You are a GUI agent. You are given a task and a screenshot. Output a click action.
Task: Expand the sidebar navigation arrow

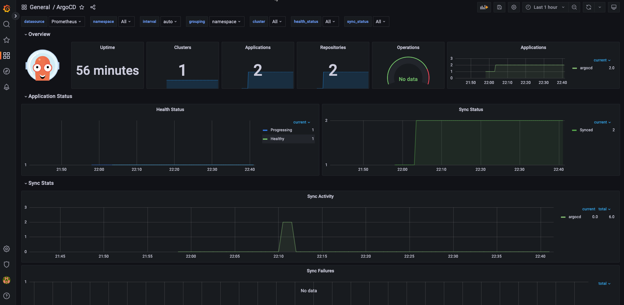pyautogui.click(x=15, y=16)
